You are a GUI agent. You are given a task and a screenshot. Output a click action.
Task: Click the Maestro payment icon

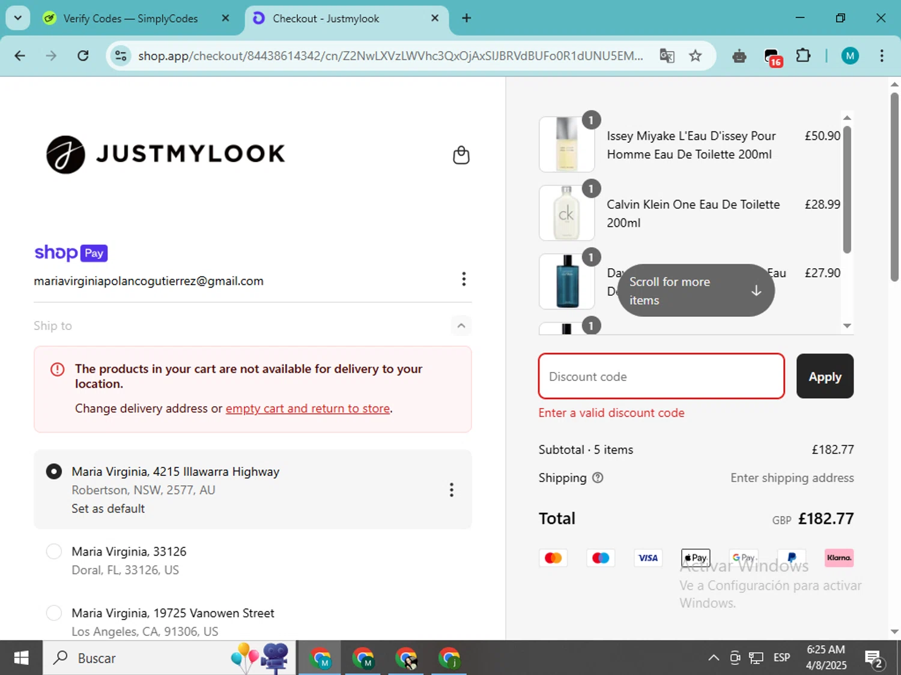tap(601, 558)
